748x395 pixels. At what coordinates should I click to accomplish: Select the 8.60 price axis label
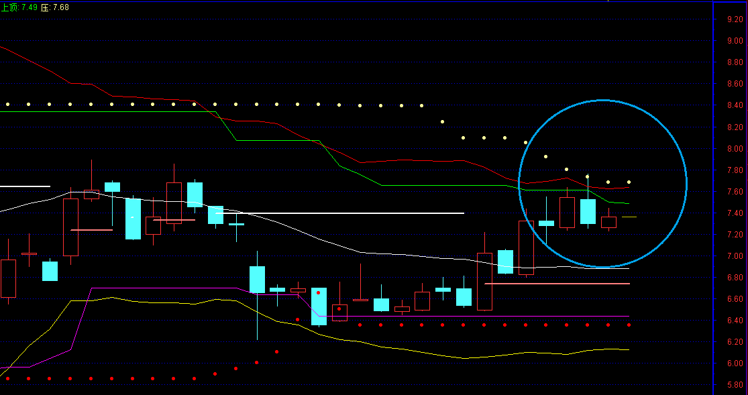735,84
